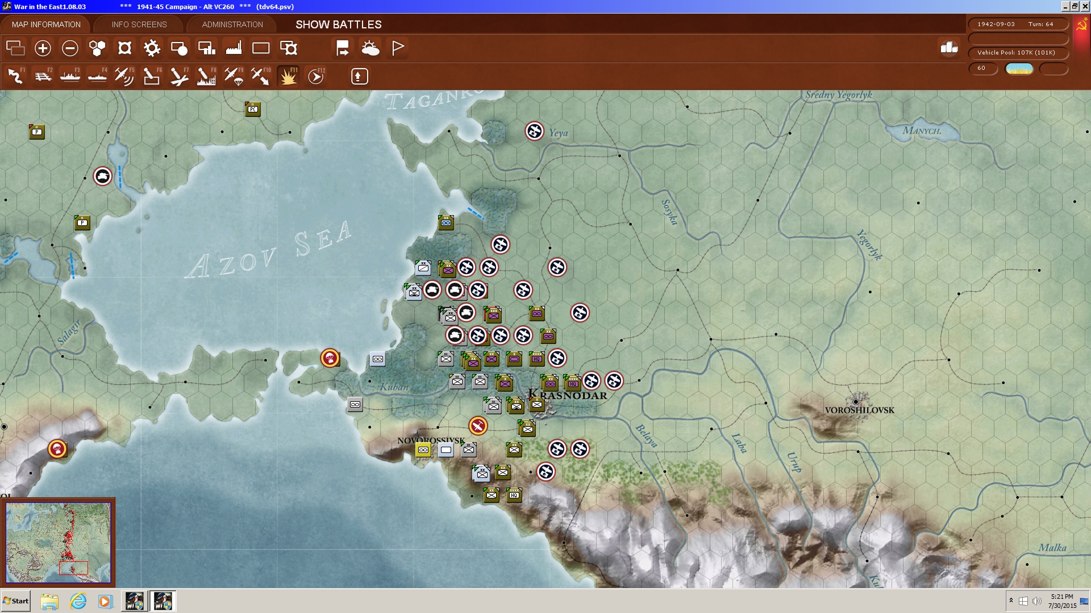Click the rectangle with circle icon

pyautogui.click(x=179, y=48)
